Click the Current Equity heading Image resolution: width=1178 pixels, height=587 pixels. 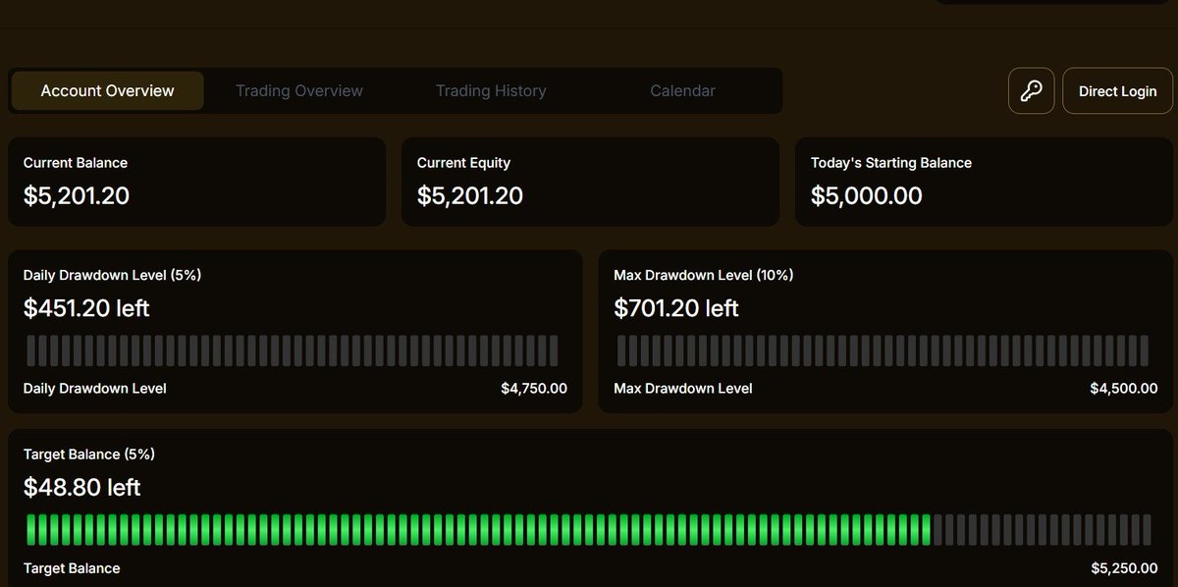463,163
